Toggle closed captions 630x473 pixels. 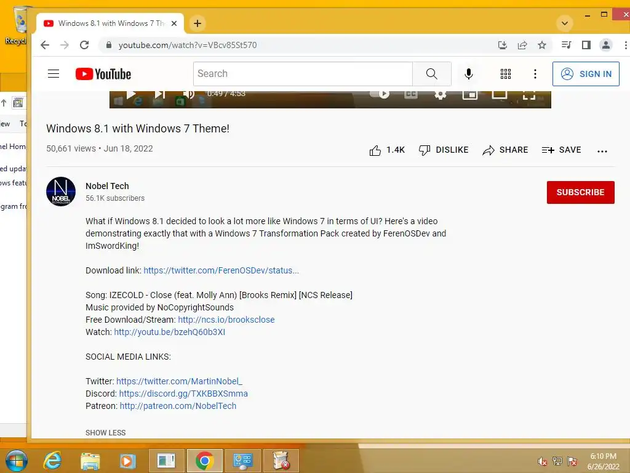click(x=410, y=94)
